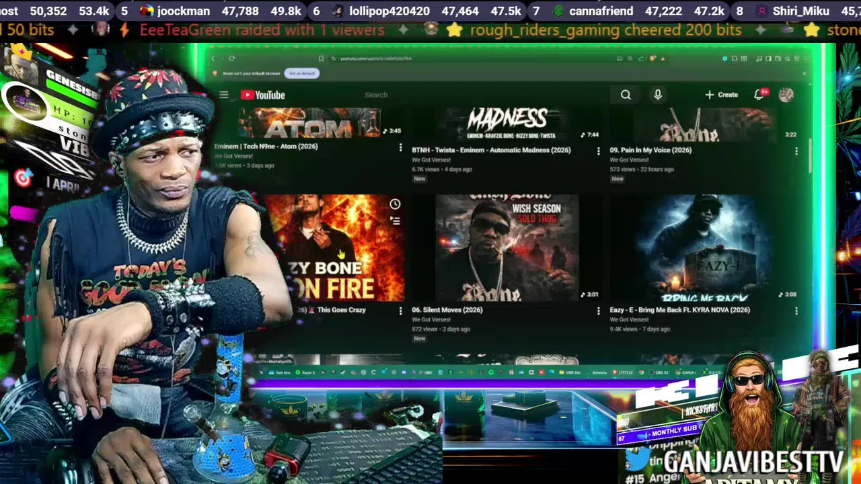Image resolution: width=861 pixels, height=484 pixels.
Task: Reload the page with the refresh icon
Action: (x=231, y=58)
